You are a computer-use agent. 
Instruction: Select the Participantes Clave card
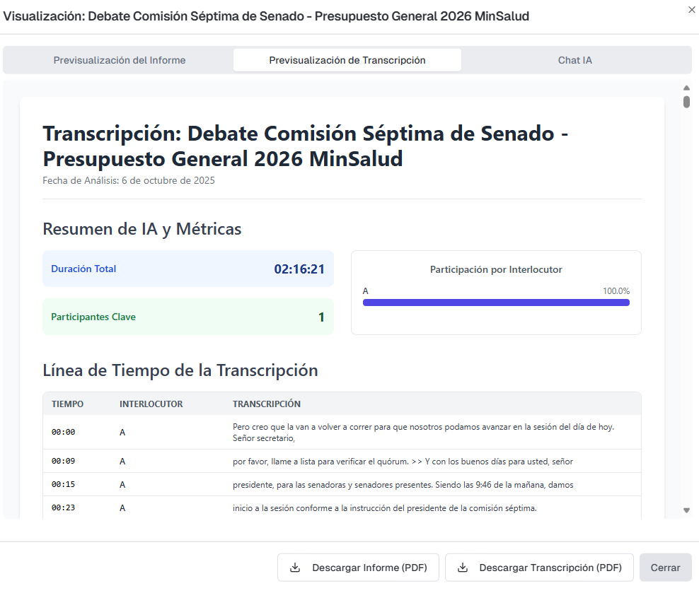[188, 317]
